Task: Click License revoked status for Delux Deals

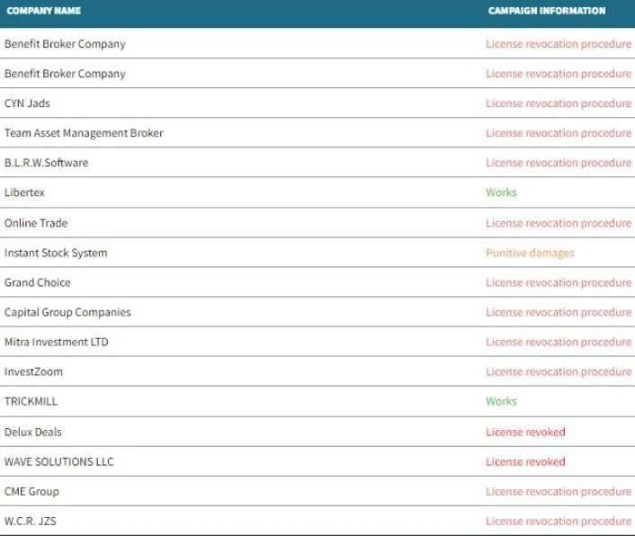Action: tap(525, 432)
